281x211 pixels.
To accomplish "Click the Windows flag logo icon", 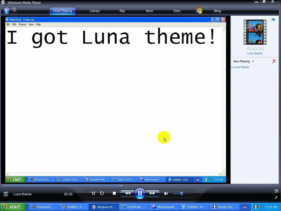I will coord(199,11).
